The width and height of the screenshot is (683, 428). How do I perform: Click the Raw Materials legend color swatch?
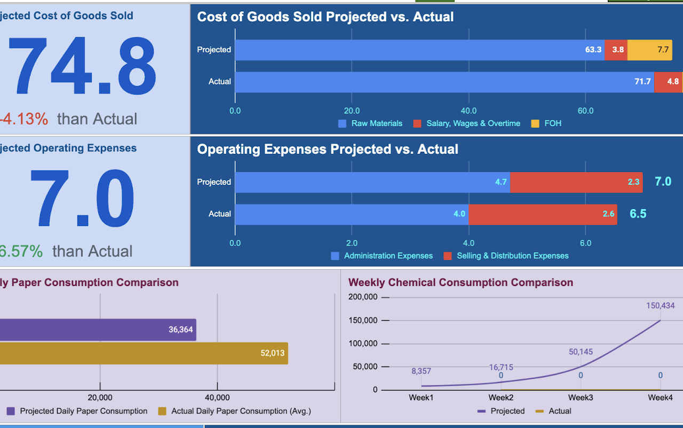343,123
